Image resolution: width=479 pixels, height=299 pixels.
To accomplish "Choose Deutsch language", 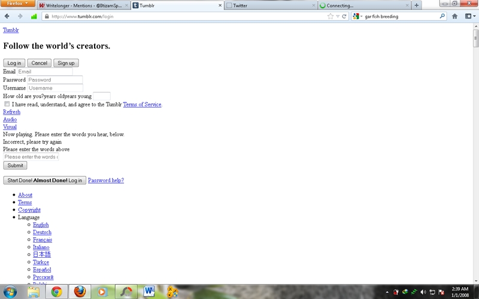I will pos(42,232).
